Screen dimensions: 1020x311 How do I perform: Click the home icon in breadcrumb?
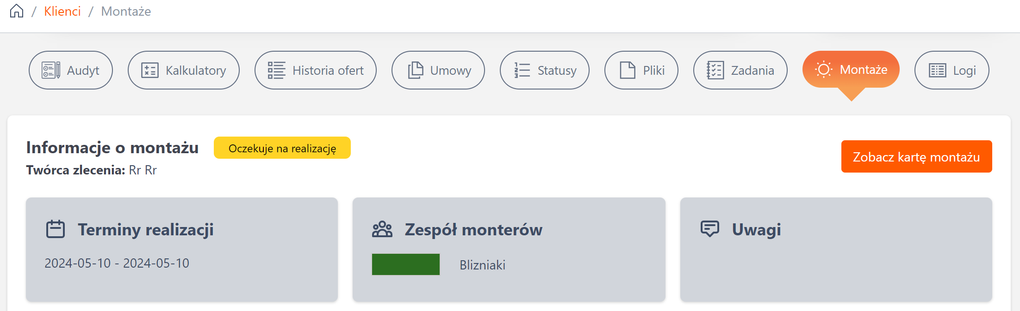pos(17,11)
